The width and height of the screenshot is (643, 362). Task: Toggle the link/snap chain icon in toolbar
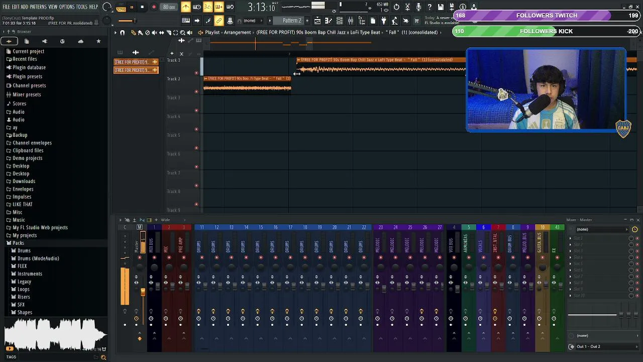pos(219,21)
